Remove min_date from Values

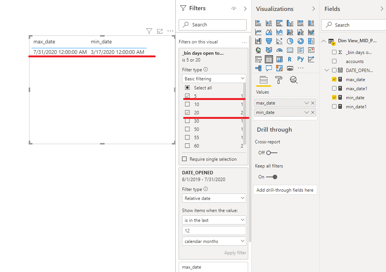pyautogui.click(x=313, y=112)
